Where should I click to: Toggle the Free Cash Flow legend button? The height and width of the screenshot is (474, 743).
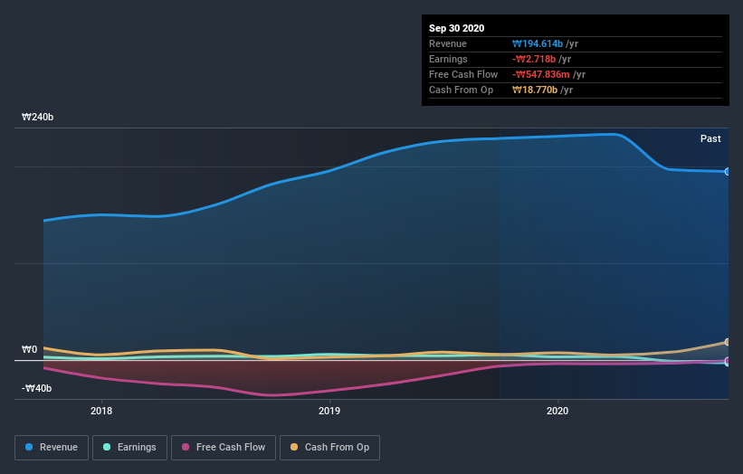tap(224, 448)
